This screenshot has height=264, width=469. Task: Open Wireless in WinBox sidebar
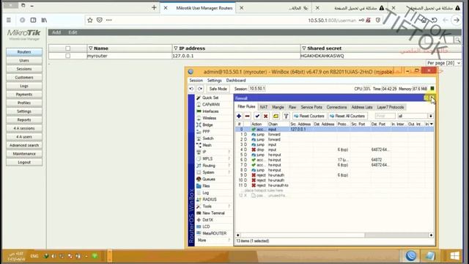tap(209, 118)
